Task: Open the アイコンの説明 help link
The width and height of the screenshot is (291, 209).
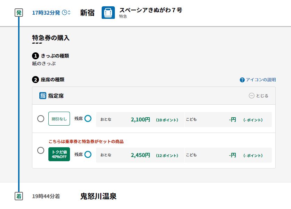Action: (x=258, y=80)
